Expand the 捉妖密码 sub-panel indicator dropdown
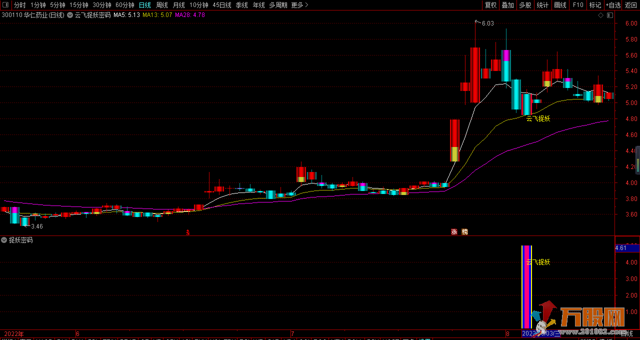640x340 pixels. click(x=4, y=240)
